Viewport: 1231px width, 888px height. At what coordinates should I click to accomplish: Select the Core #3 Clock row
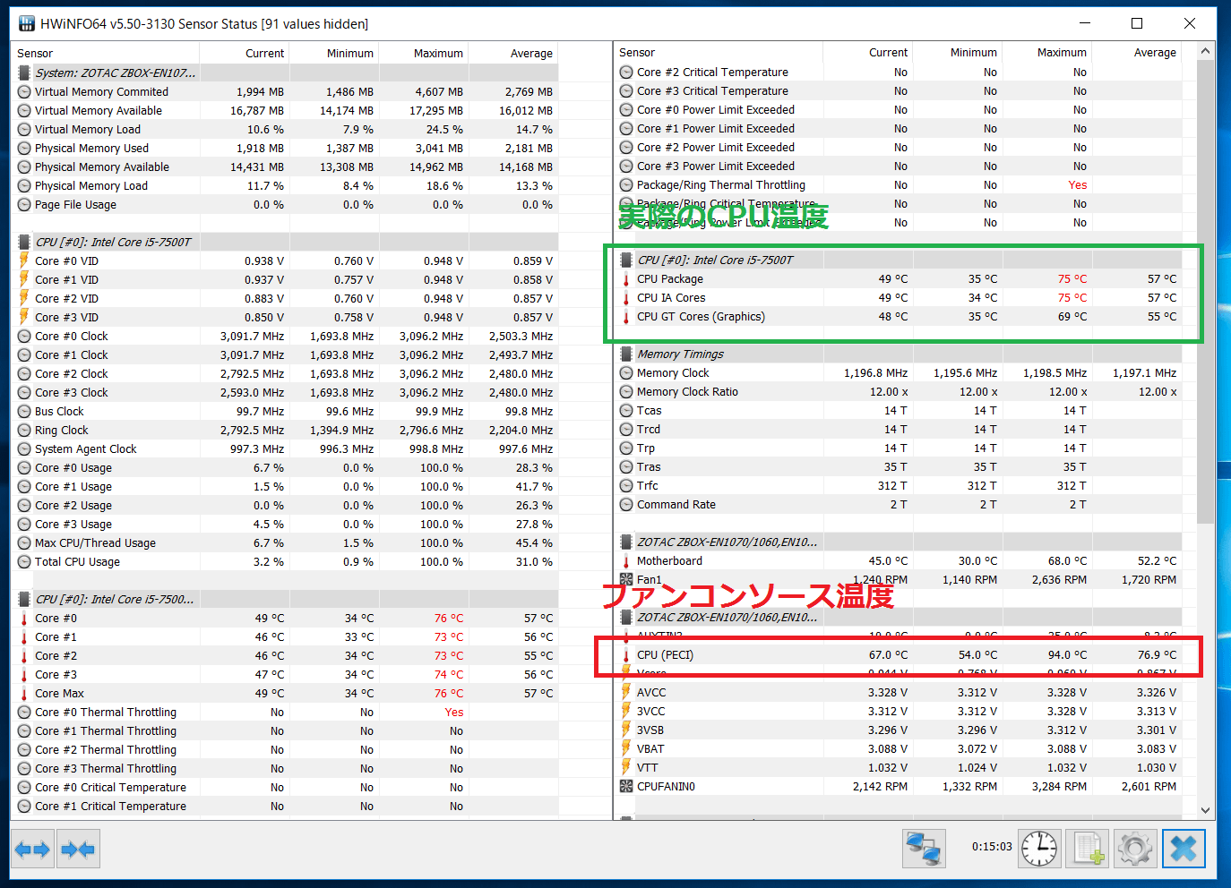[x=285, y=392]
